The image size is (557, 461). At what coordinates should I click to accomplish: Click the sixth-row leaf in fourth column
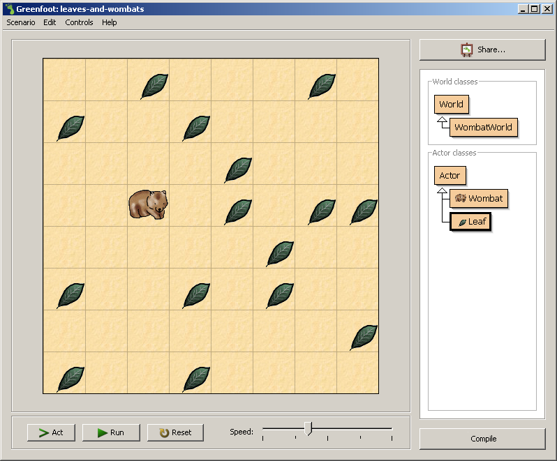point(196,296)
